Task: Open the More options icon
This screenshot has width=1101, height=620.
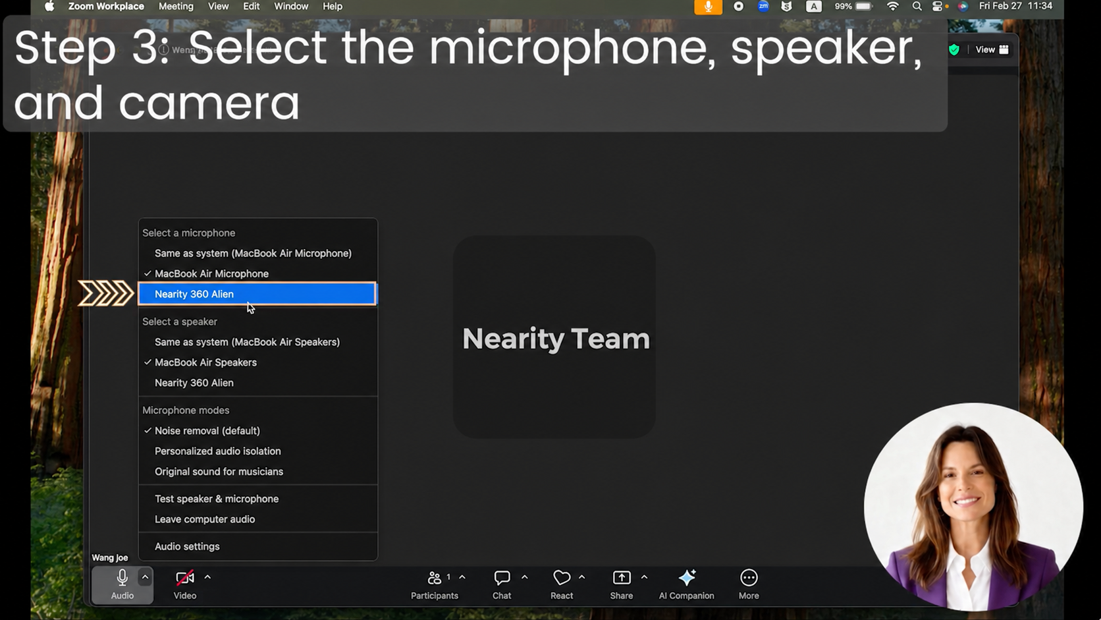Action: (749, 578)
